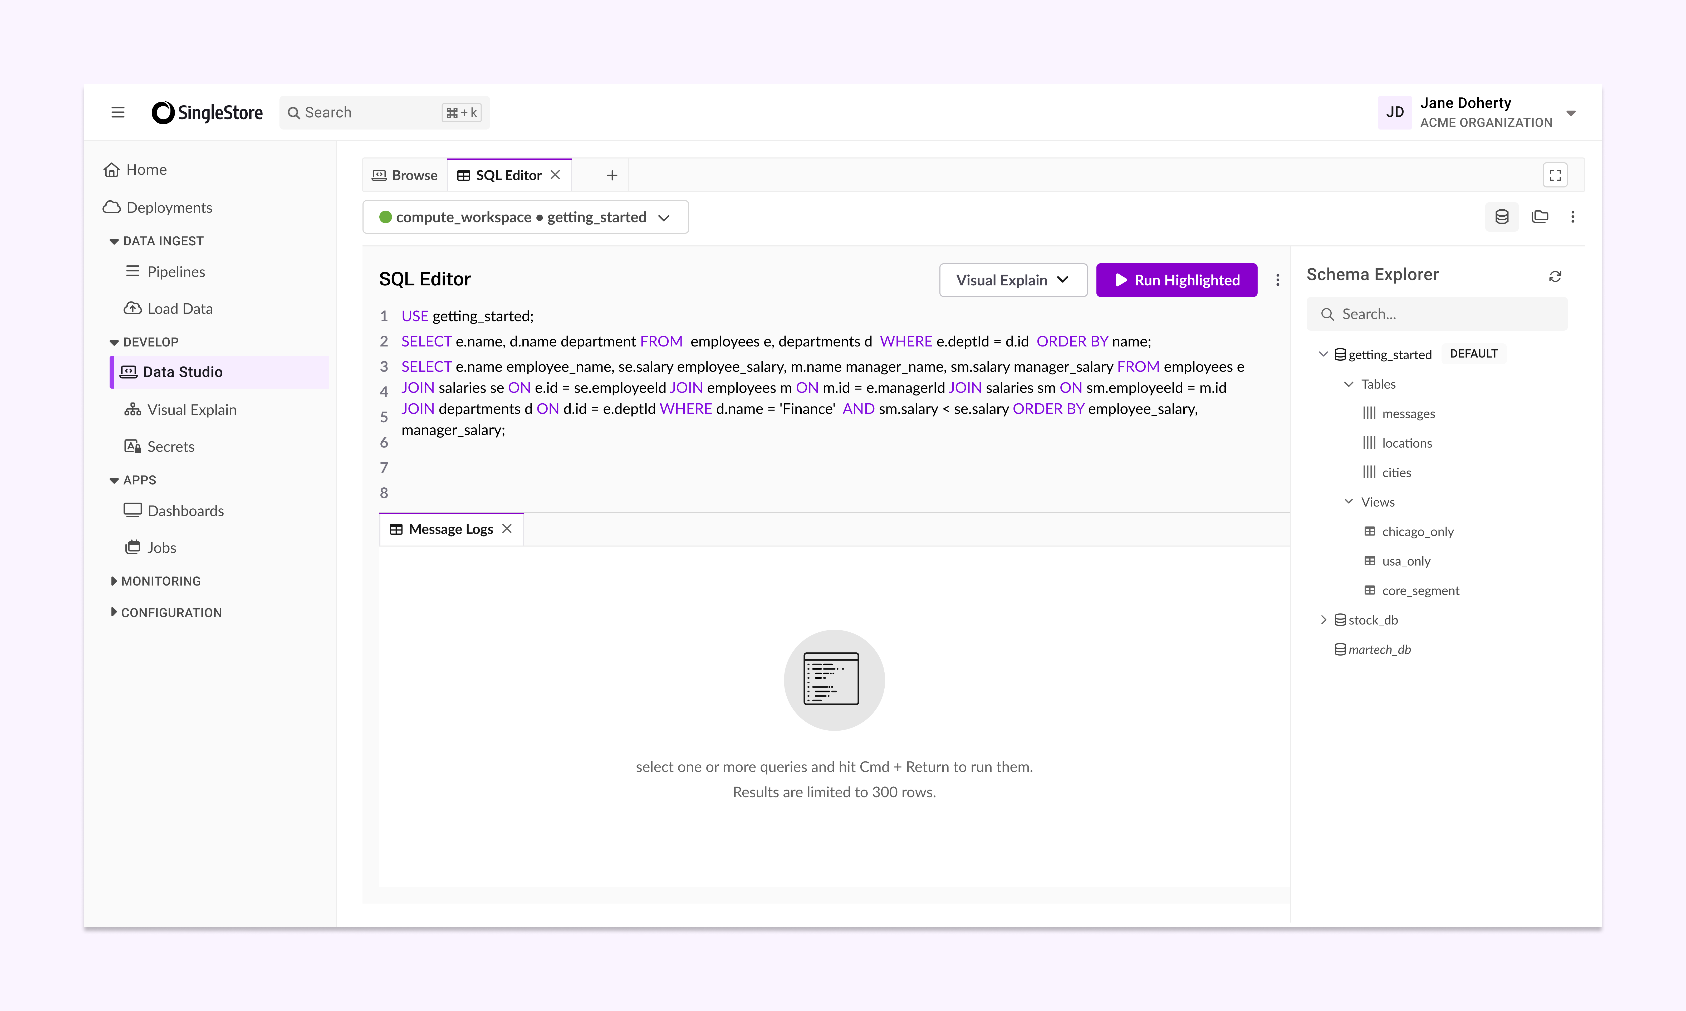The image size is (1686, 1011).
Task: Open Pipelines in the sidebar
Action: tap(176, 272)
